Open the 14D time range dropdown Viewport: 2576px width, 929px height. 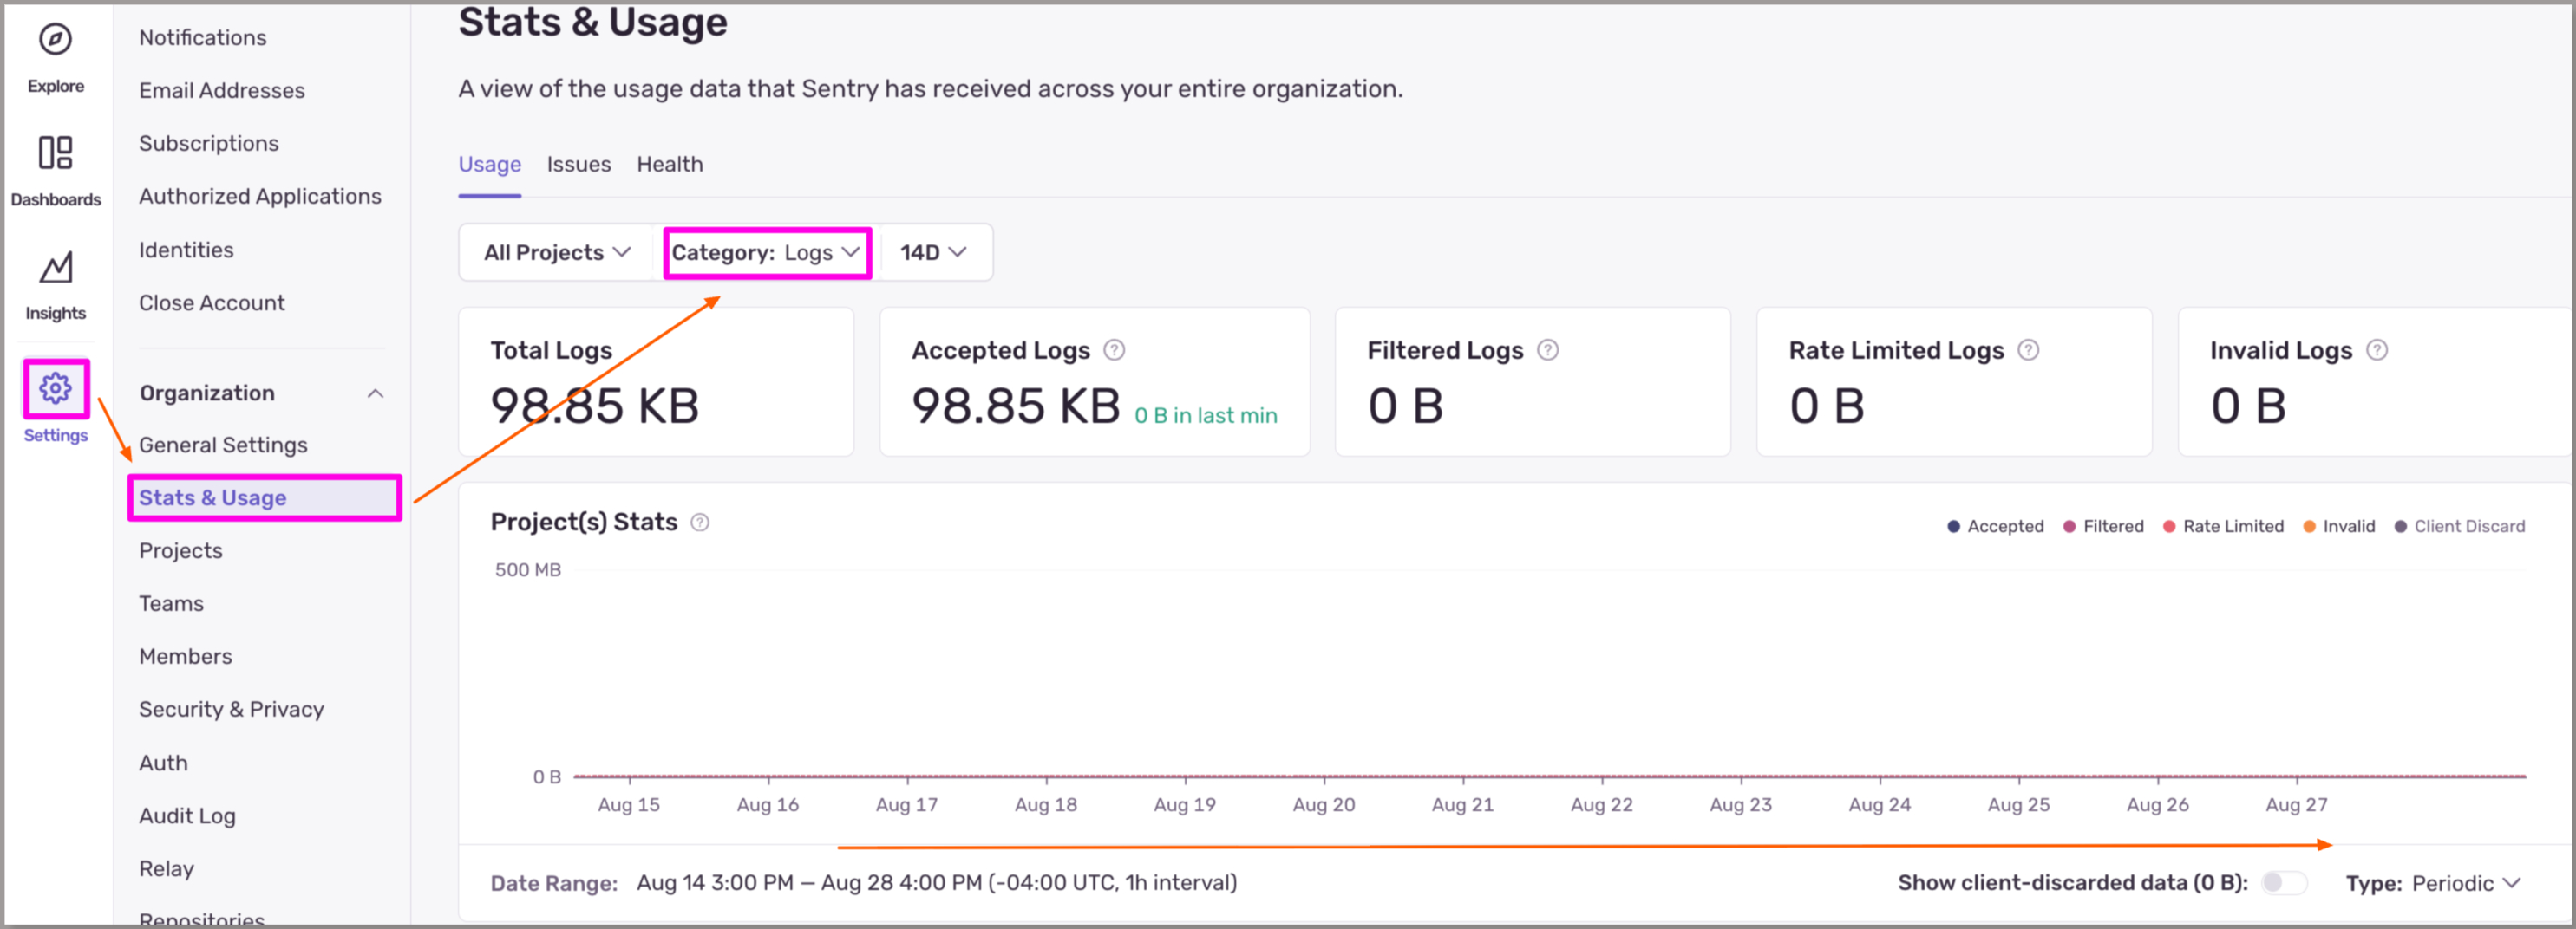pos(933,253)
